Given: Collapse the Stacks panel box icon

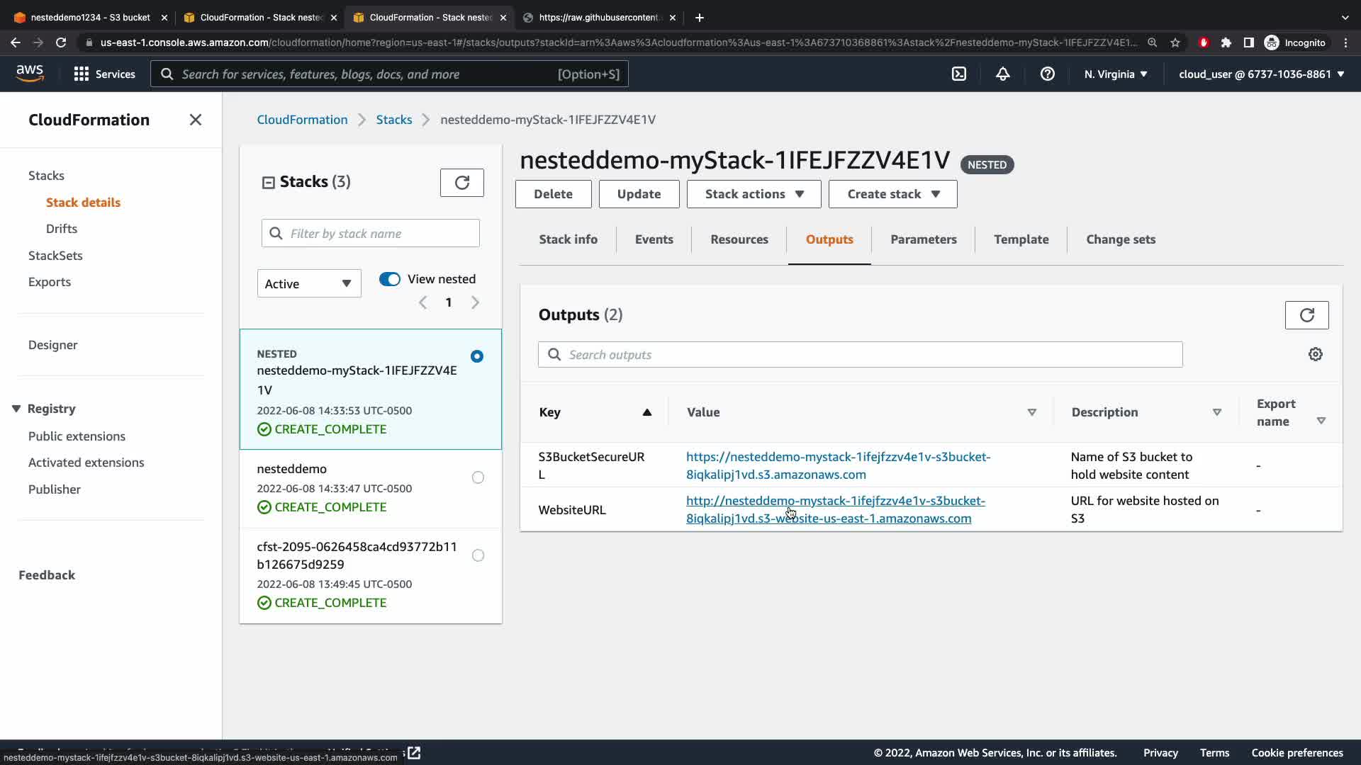Looking at the screenshot, I should coord(268,183).
